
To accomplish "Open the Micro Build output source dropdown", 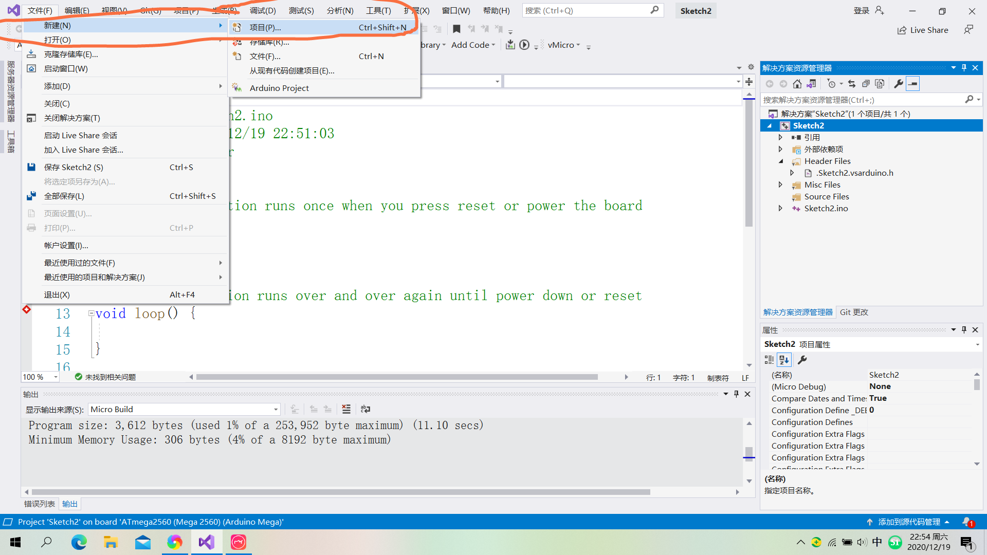I will coord(276,409).
